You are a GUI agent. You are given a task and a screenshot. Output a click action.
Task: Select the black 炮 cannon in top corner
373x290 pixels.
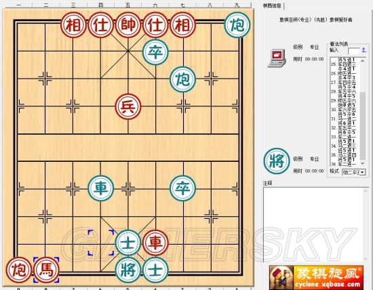[x=237, y=24]
